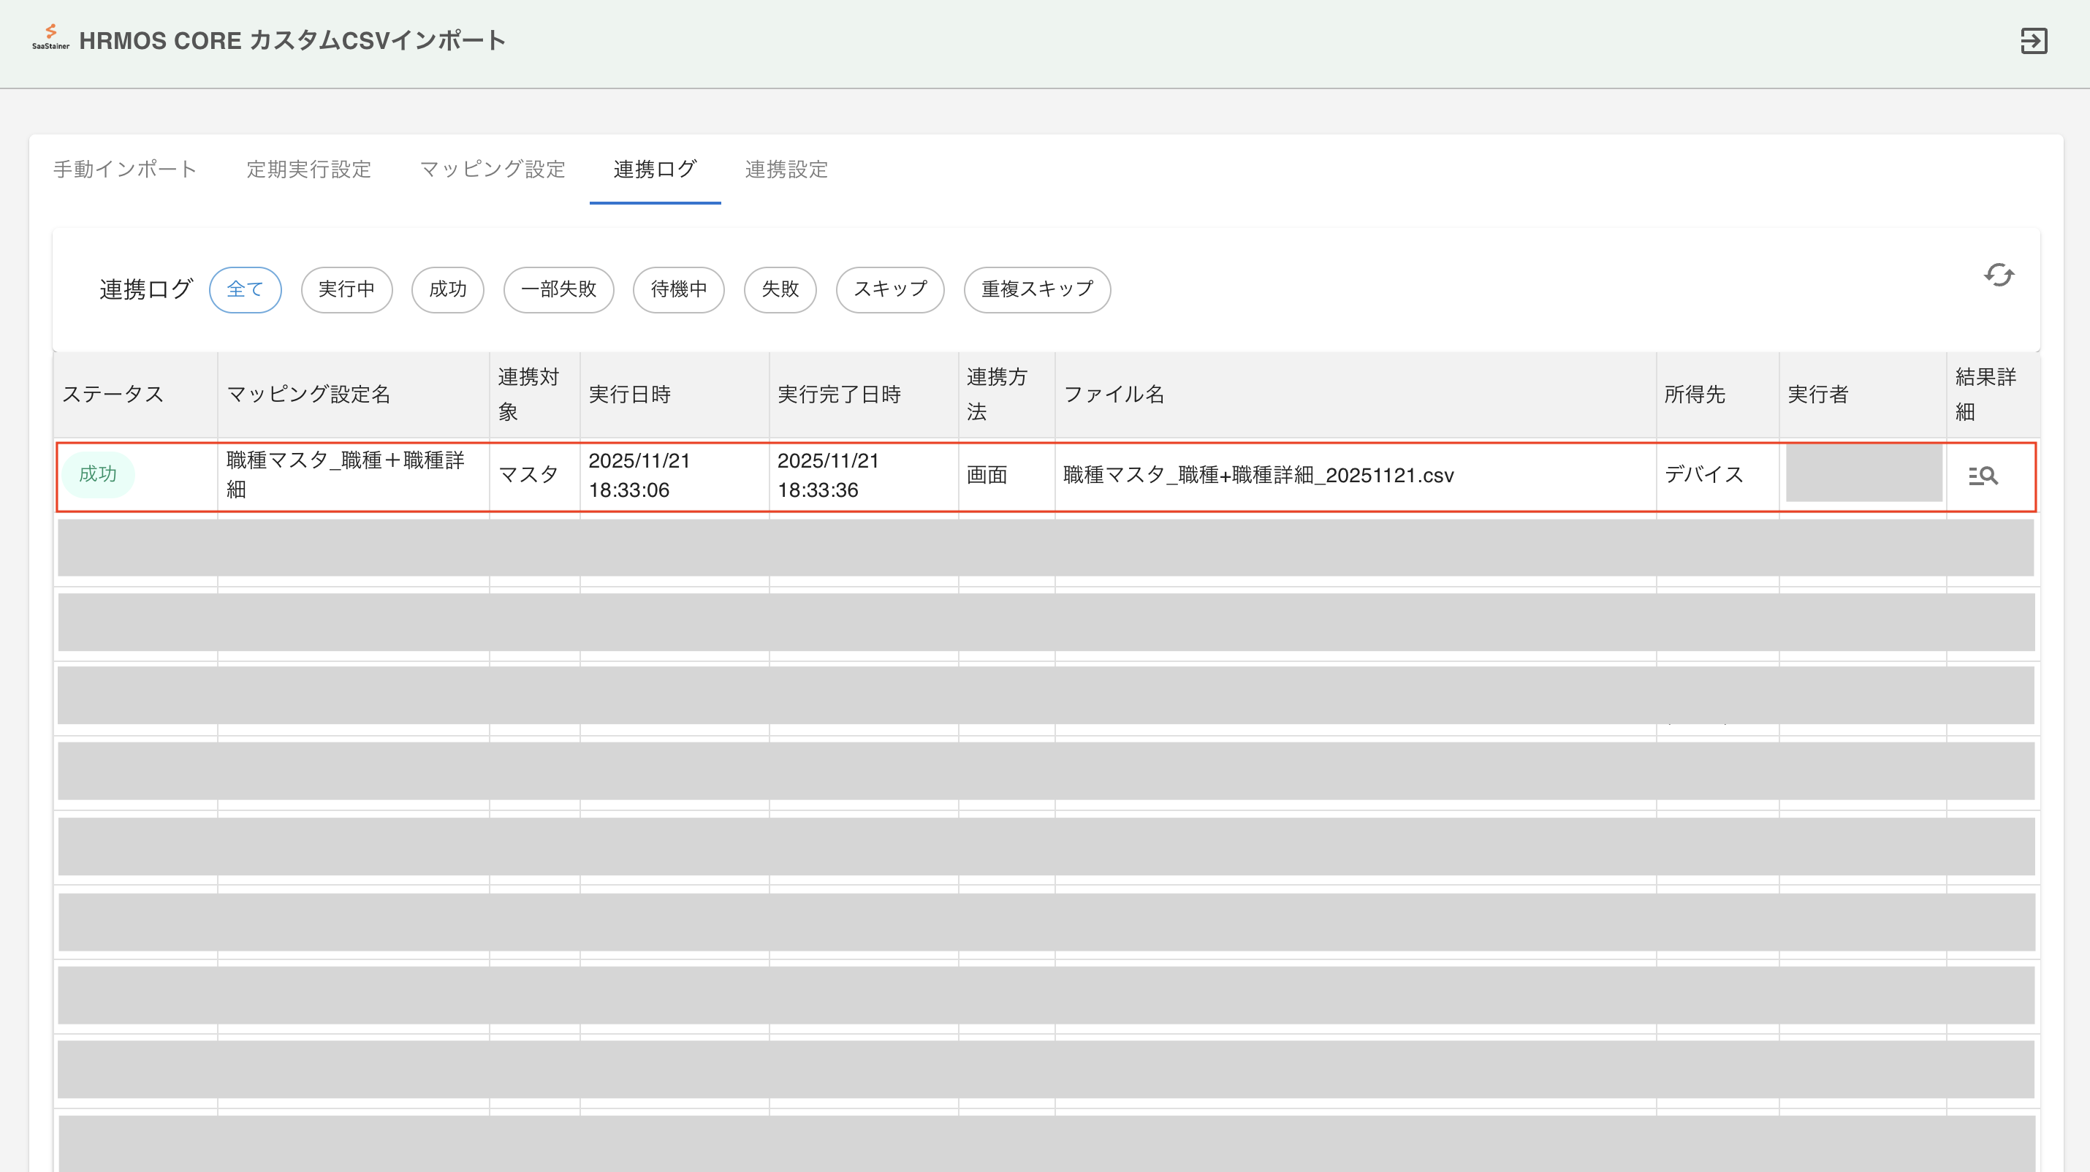Click the SaaStainer logo icon
This screenshot has width=2090, height=1172.
[50, 37]
